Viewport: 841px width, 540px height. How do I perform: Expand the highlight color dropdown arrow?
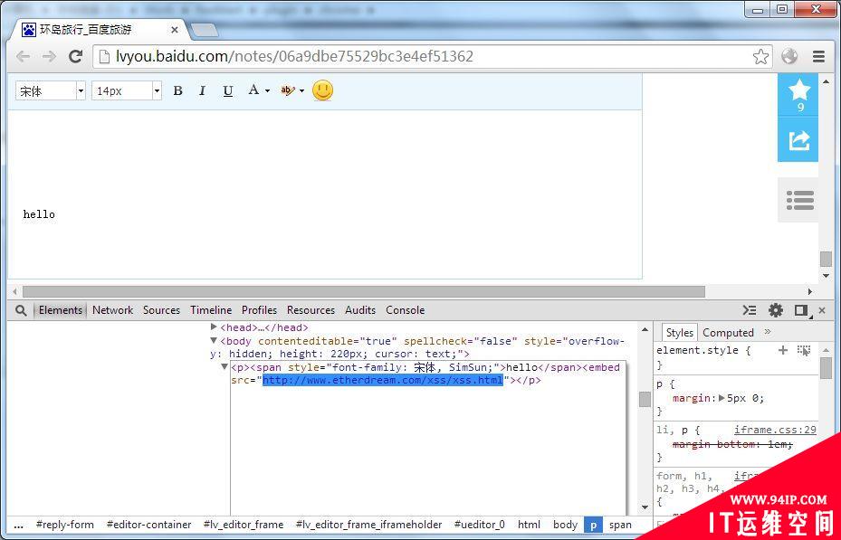click(302, 91)
